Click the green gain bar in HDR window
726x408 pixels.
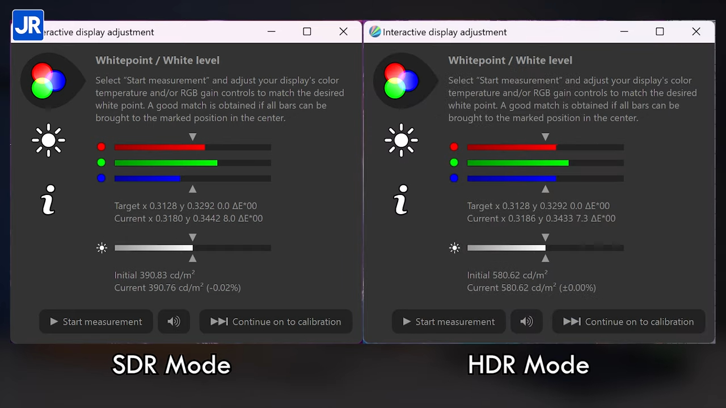click(x=545, y=163)
